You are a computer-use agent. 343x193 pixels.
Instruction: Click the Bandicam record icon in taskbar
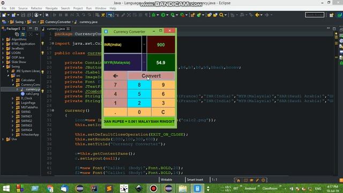pyautogui.click(x=153, y=188)
